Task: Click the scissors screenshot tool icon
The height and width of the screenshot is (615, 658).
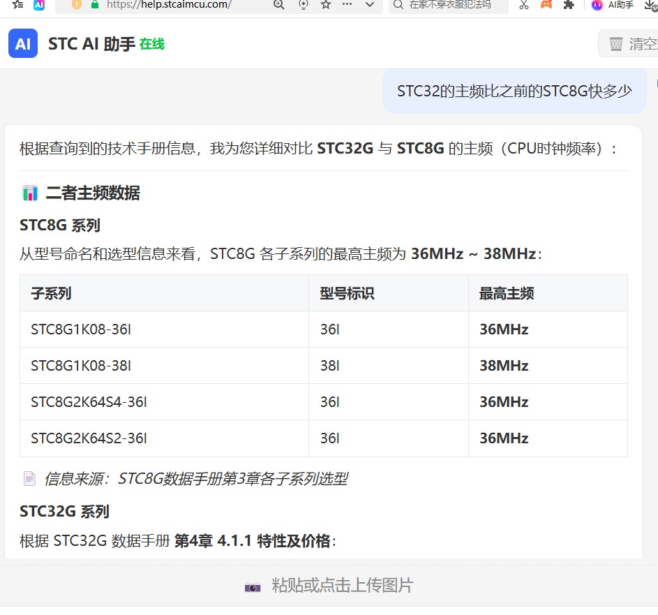Action: pyautogui.click(x=524, y=5)
